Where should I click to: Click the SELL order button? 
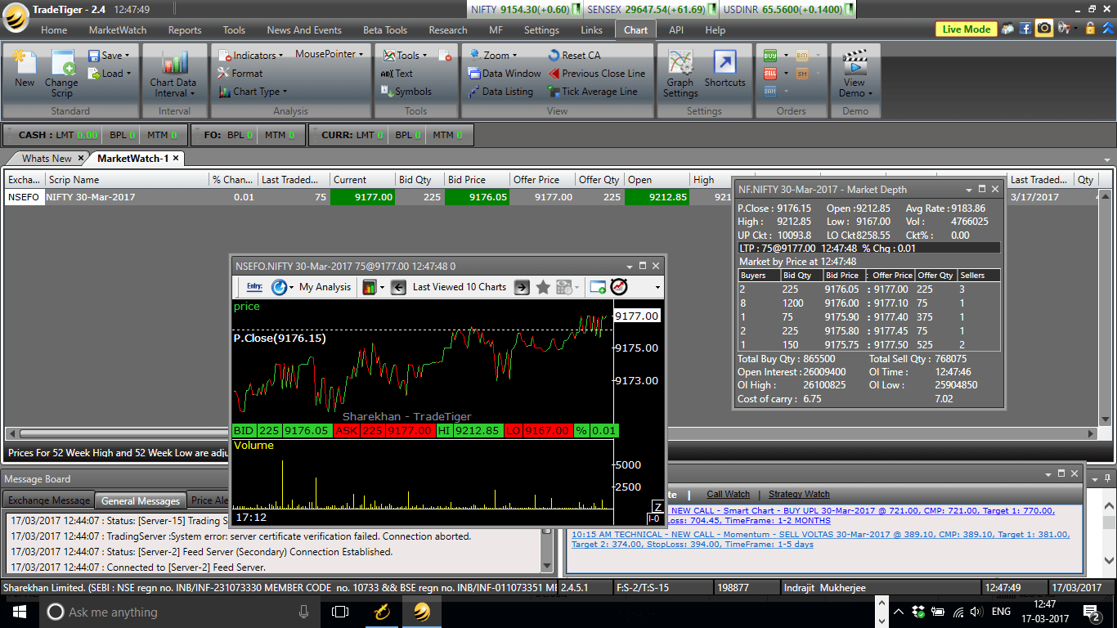pyautogui.click(x=770, y=74)
